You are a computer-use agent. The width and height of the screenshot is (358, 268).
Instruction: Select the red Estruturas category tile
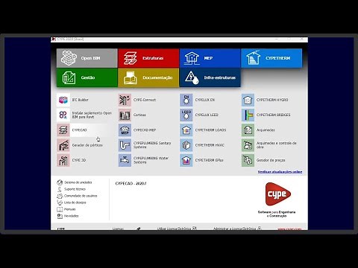[148, 58]
